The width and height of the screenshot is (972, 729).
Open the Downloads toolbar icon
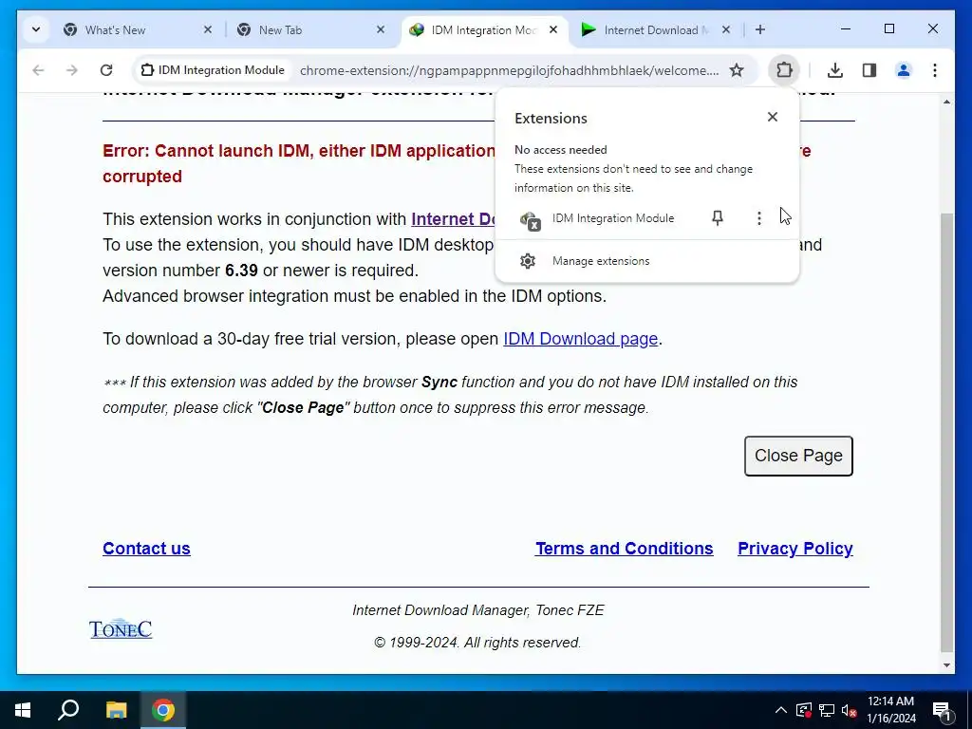[x=835, y=70]
